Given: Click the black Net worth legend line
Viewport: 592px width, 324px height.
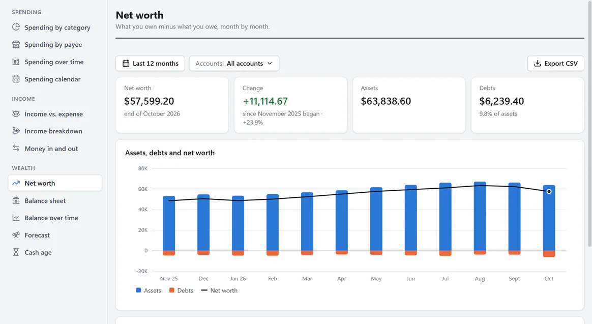Looking at the screenshot, I should tap(204, 290).
